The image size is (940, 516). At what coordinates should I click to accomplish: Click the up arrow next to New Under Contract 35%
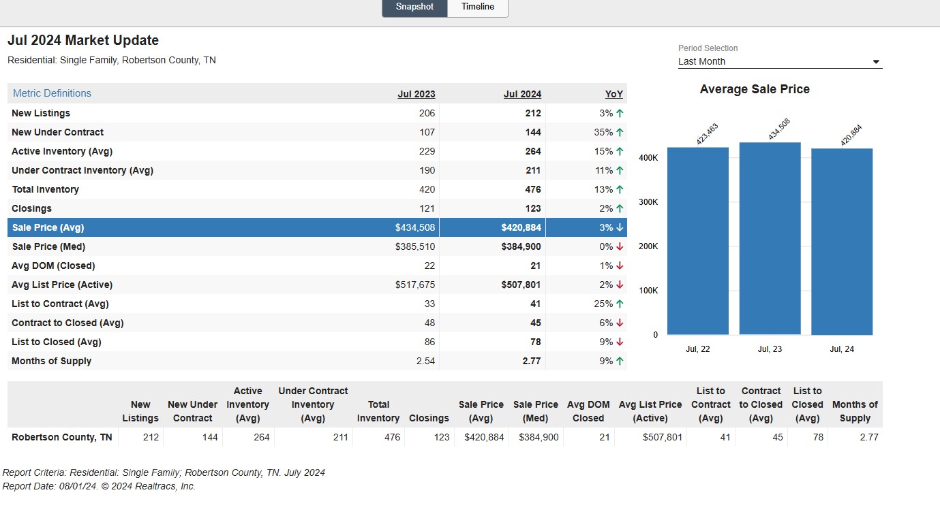620,132
